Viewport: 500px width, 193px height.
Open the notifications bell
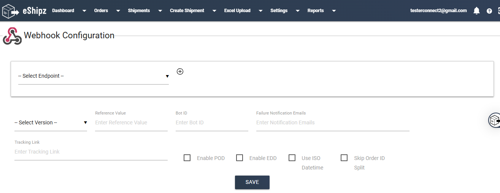[476, 11]
